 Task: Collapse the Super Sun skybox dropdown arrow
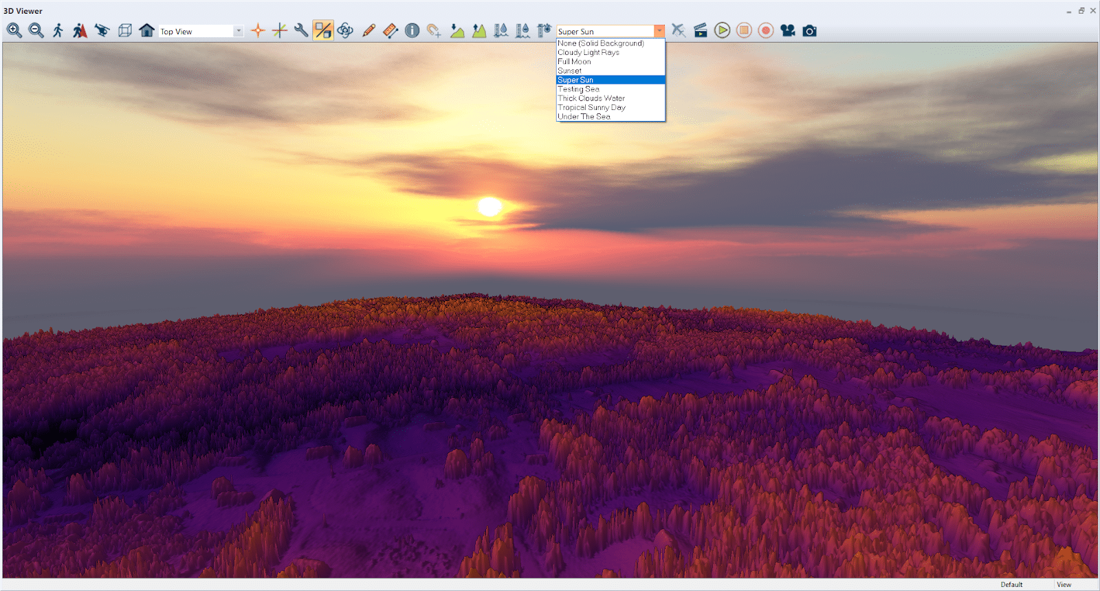(659, 32)
